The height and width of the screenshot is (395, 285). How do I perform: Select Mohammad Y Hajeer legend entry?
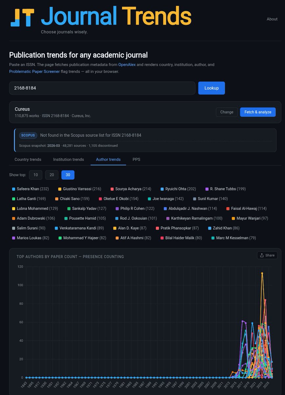(83, 238)
